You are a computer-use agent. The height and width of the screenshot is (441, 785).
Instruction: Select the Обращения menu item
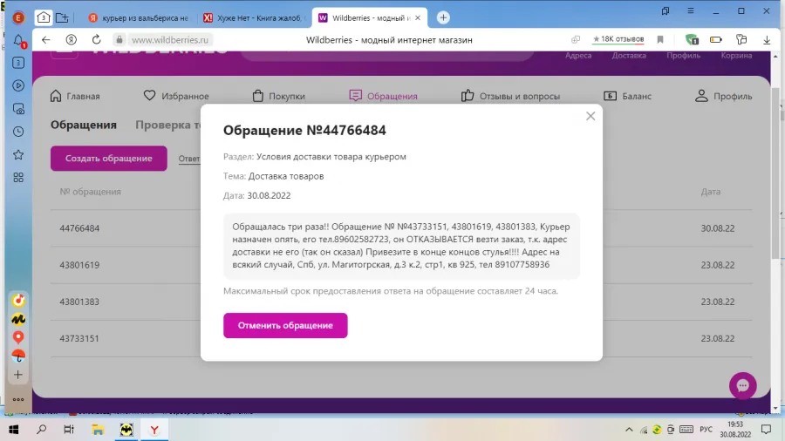pyautogui.click(x=383, y=96)
